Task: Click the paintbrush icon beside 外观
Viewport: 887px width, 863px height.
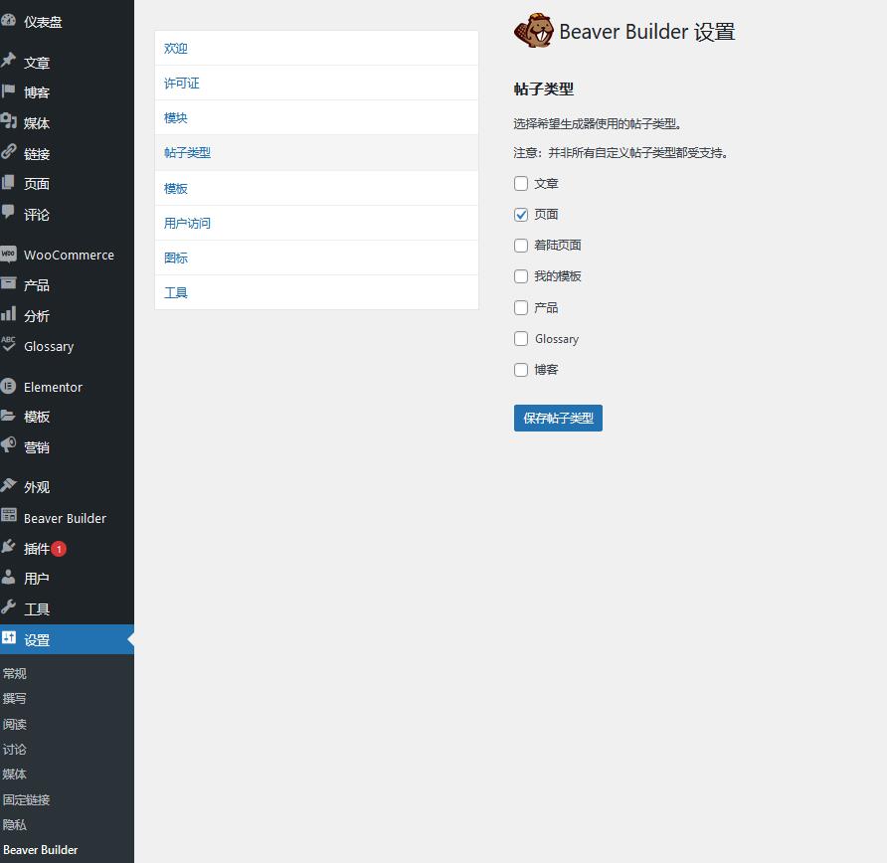Action: (8, 486)
